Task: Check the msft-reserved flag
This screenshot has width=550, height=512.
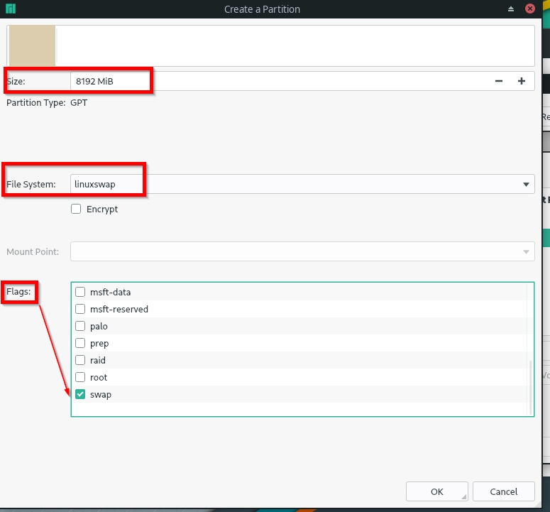Action: 80,309
